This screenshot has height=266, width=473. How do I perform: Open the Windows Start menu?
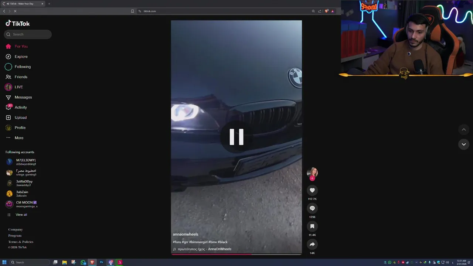[4, 262]
